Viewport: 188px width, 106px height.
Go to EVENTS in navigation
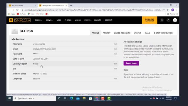[87, 20]
